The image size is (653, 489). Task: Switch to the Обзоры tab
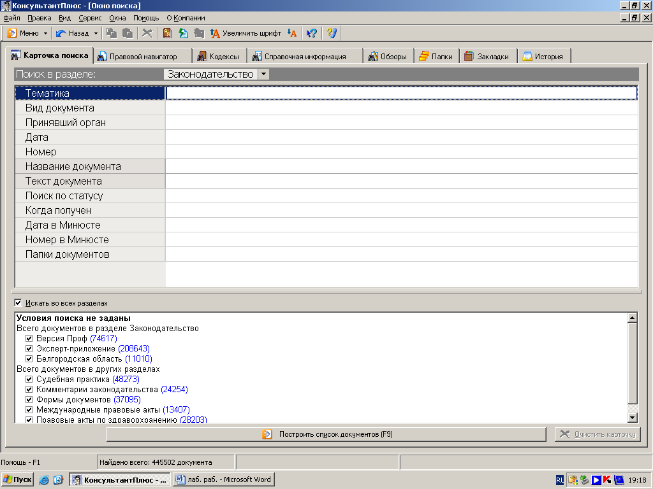point(388,57)
